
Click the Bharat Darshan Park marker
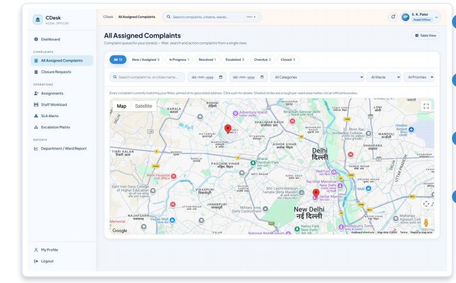pyautogui.click(x=253, y=163)
